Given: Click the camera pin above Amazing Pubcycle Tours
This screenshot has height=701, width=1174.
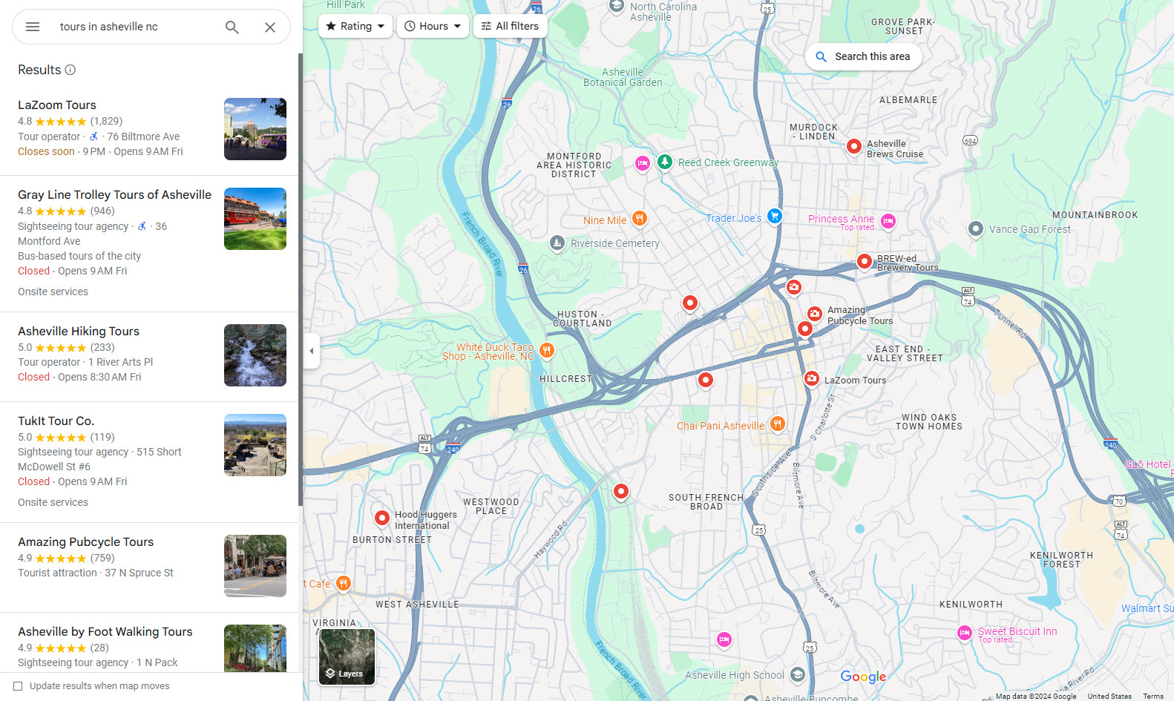Looking at the screenshot, I should click(794, 288).
